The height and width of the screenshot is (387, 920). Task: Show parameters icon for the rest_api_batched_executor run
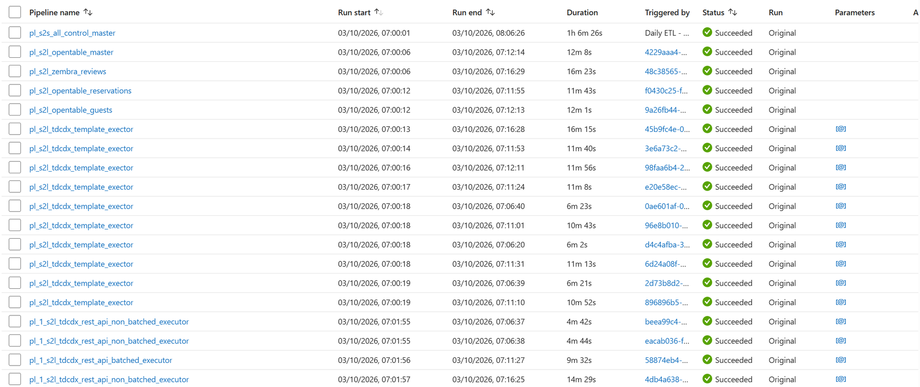841,360
